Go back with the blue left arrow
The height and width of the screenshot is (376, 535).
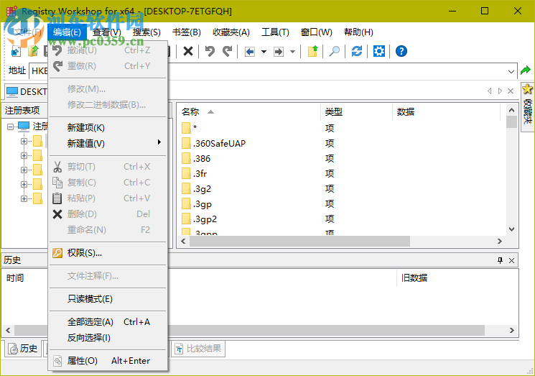pyautogui.click(x=250, y=52)
